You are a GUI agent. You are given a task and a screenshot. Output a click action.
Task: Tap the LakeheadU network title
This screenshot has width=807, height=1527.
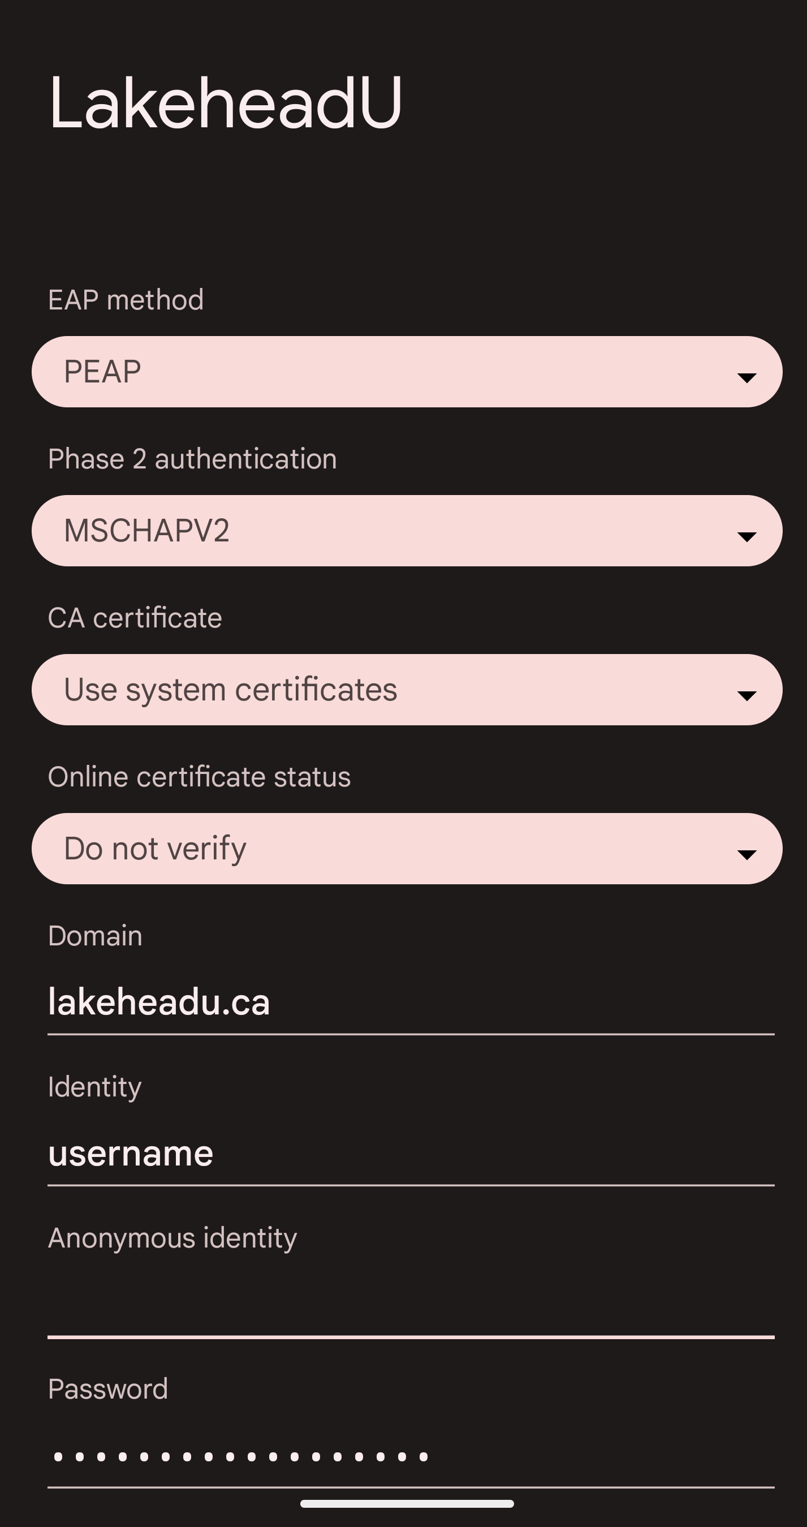tap(225, 102)
